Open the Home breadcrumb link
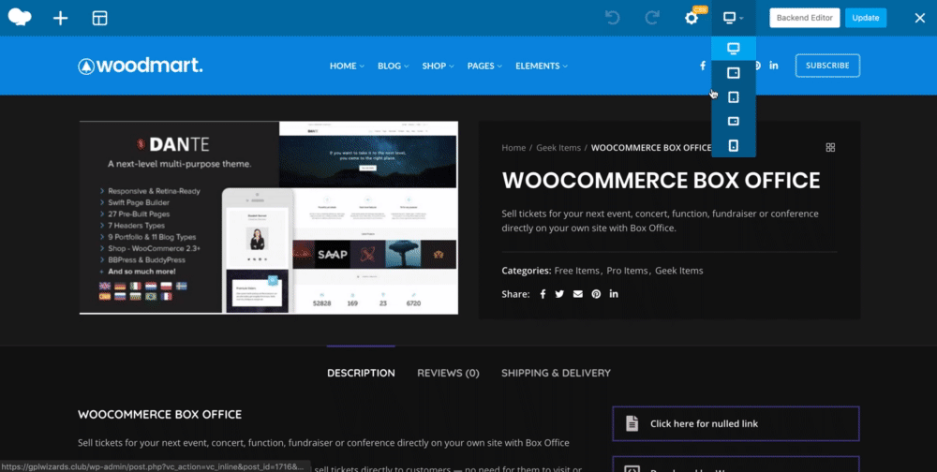The image size is (937, 472). point(513,148)
